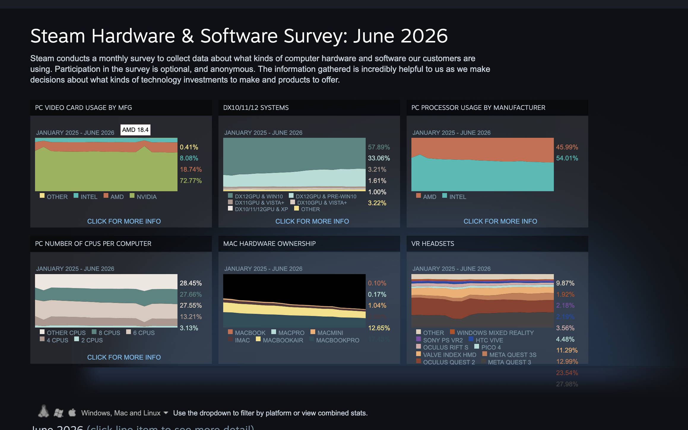Click the PC NUMBER OF CPUS PER COMPUTER header

(x=121, y=244)
